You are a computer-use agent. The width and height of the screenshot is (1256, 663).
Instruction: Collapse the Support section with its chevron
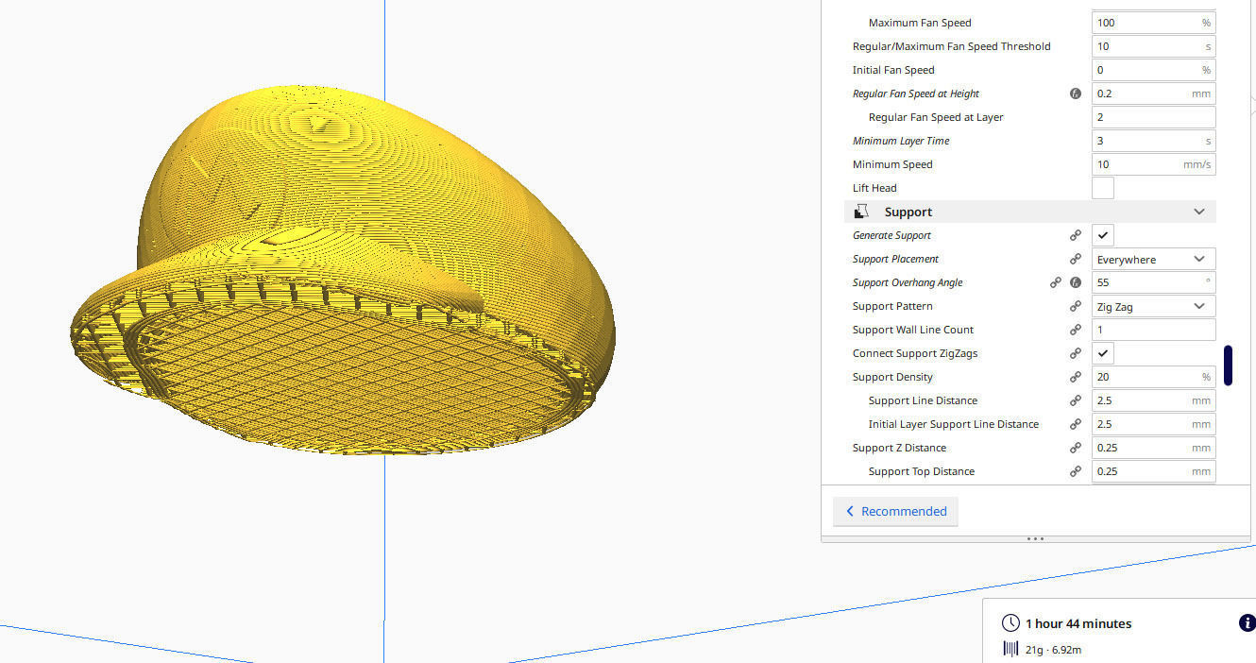click(x=1199, y=212)
